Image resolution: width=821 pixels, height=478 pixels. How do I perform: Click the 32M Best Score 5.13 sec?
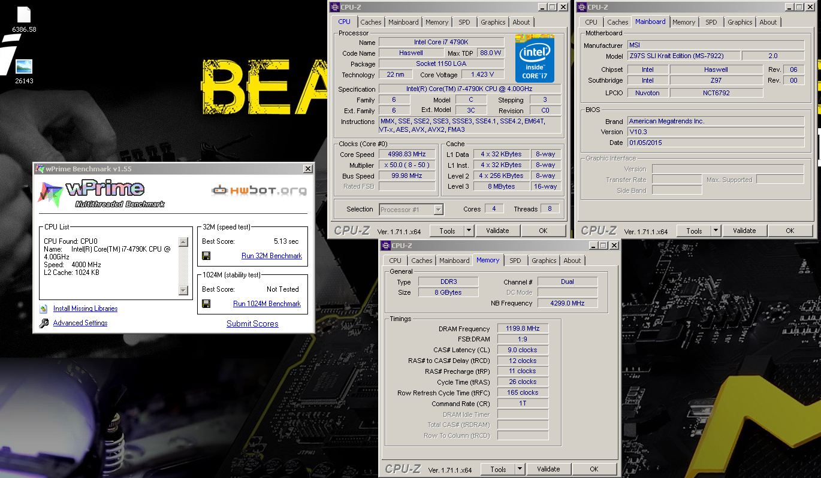(286, 241)
